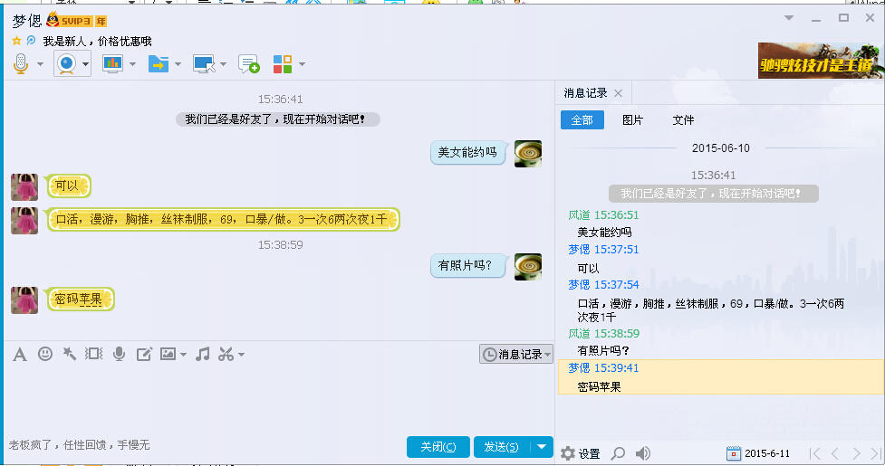Image resolution: width=885 pixels, height=466 pixels.
Task: Open settings gear in message history panel
Action: pos(568,453)
